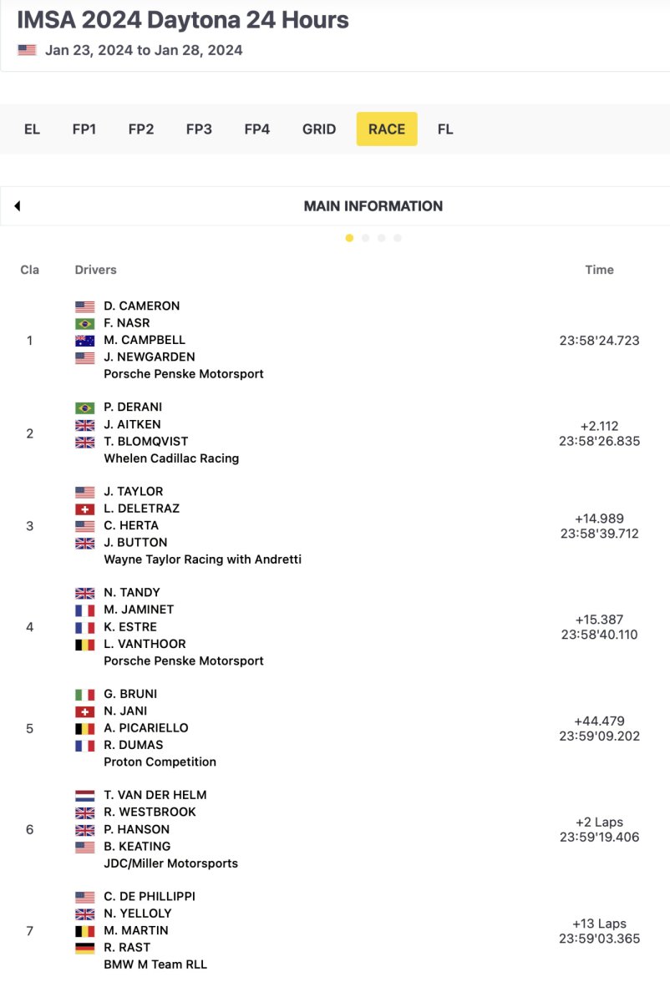
Task: Open the FP4 session tab
Action: tap(256, 129)
